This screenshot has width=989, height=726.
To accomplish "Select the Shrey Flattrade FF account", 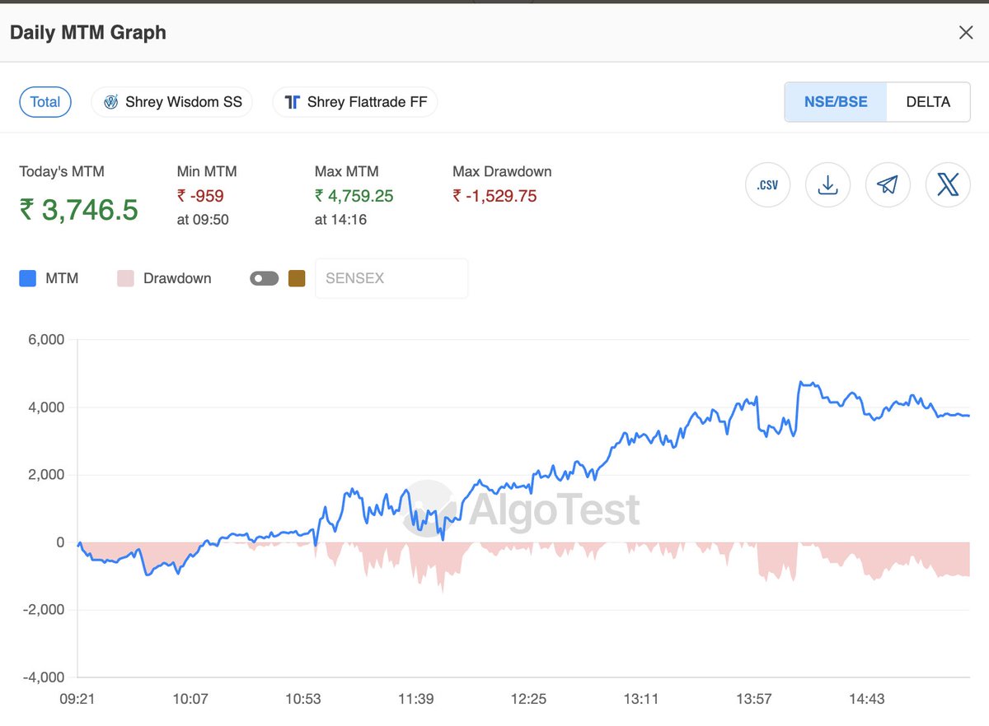I will [x=355, y=102].
